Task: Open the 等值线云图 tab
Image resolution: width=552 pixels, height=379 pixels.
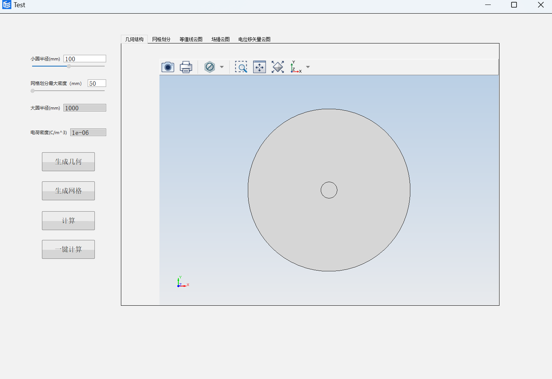Action: [x=191, y=39]
